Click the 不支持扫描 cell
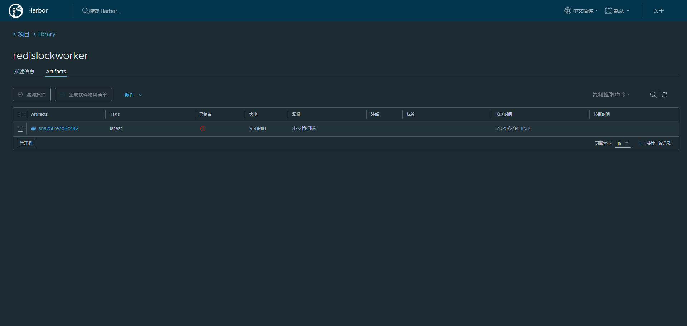687x326 pixels. pos(304,128)
